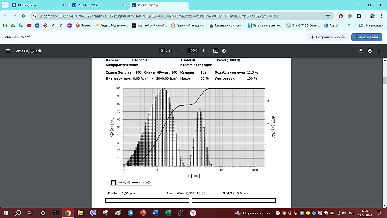Image resolution: width=387 pixels, height=218 pixels.
Task: Open Word from taskbar
Action: [155, 213]
